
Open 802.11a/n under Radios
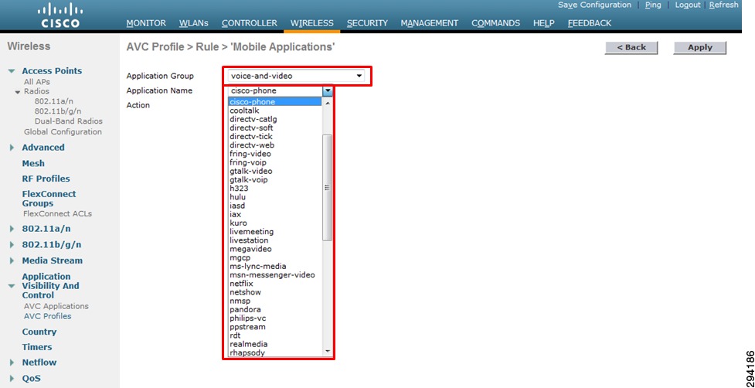(54, 101)
